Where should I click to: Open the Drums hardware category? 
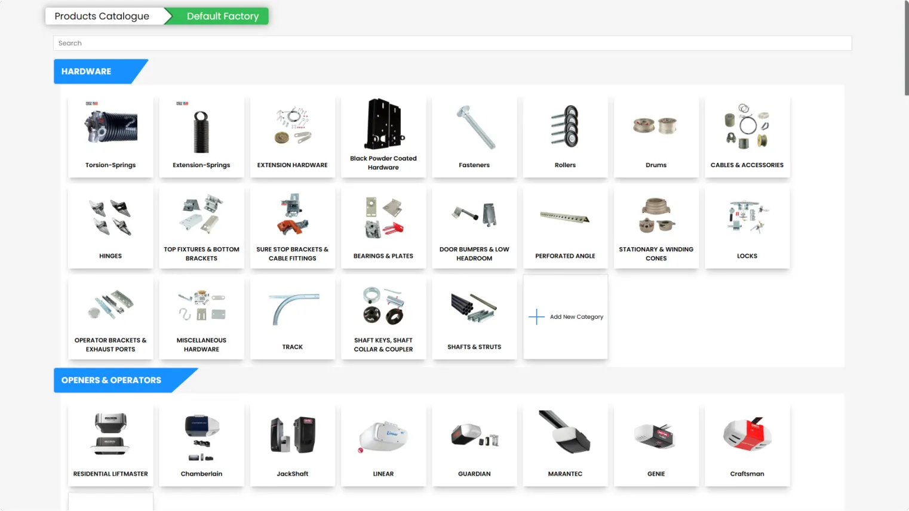pos(656,136)
